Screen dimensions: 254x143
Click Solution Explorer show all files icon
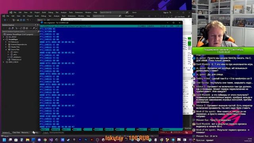(27, 28)
